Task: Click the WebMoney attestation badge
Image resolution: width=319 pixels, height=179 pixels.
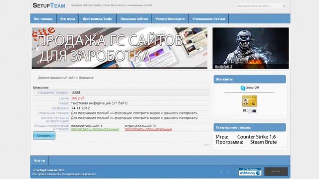Action: 250,172
